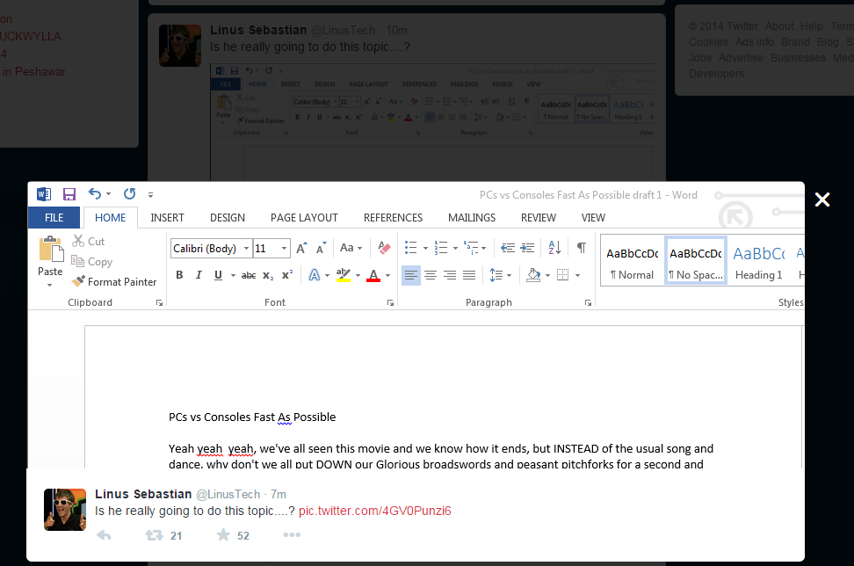The height and width of the screenshot is (566, 854).
Task: Click the Shading paint bucket icon
Action: 534,275
